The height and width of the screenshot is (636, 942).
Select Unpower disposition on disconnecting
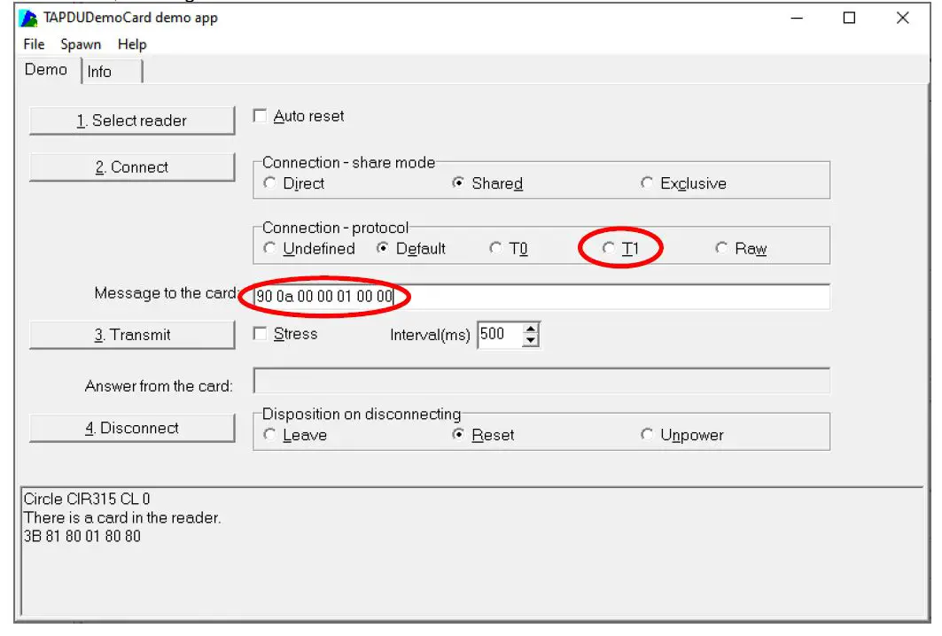point(647,435)
